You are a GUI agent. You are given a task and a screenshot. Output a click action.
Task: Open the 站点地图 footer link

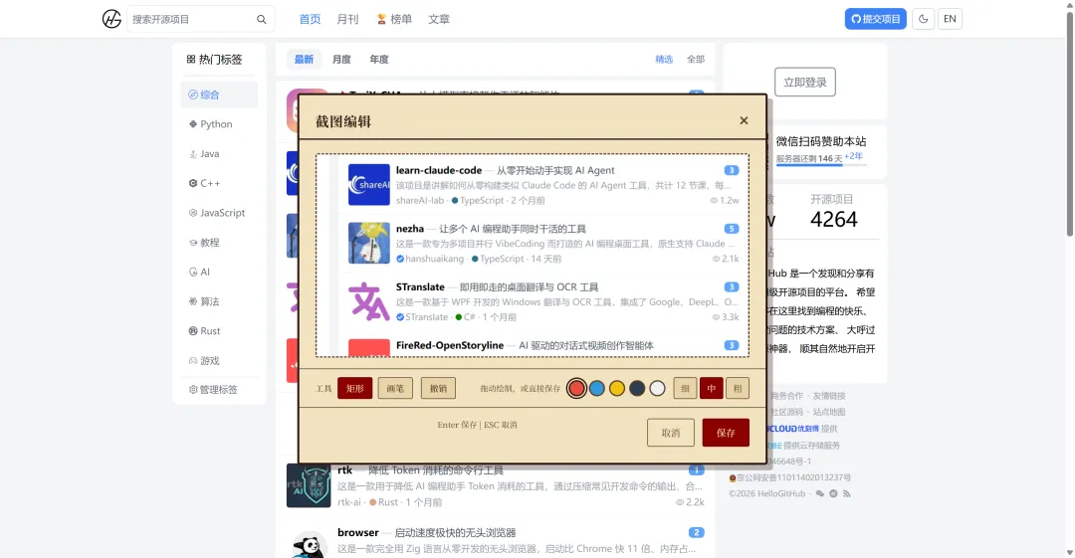point(829,412)
